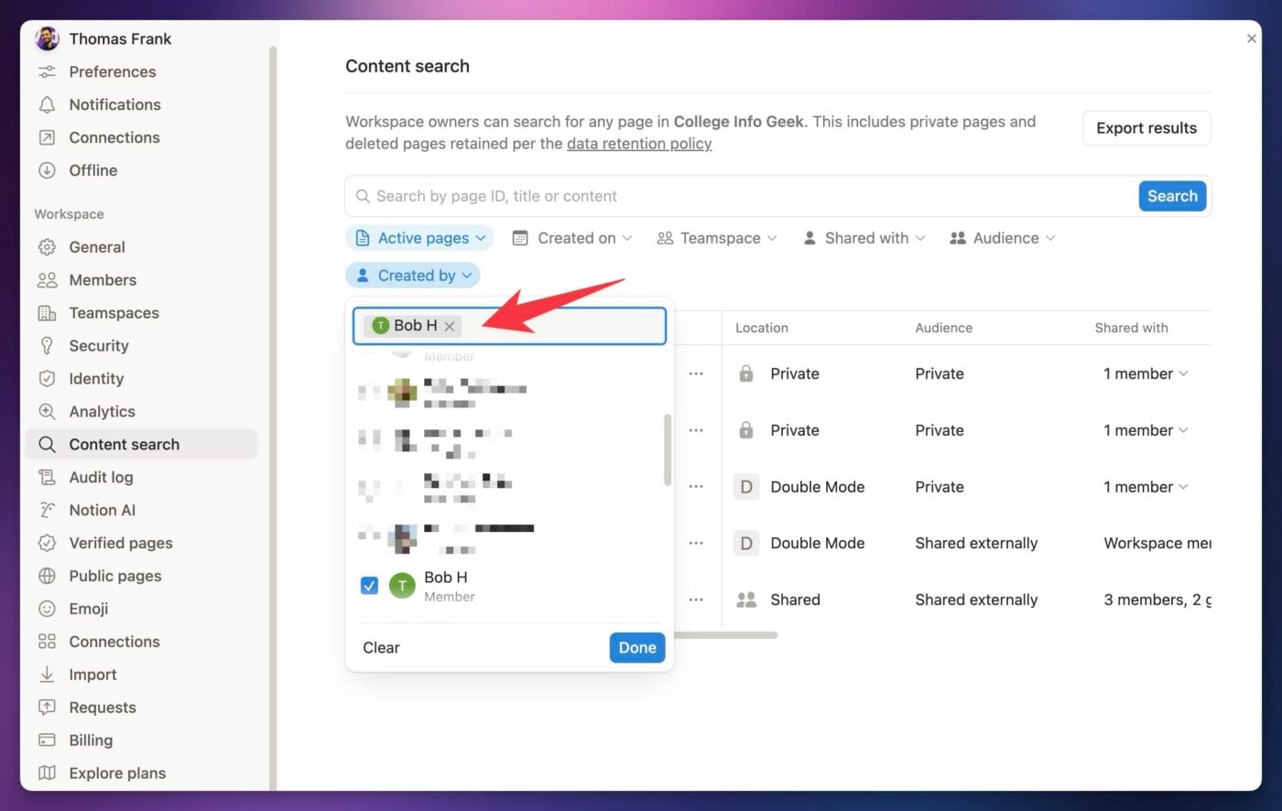Expand the Teamspace filter dropdown

tap(717, 237)
